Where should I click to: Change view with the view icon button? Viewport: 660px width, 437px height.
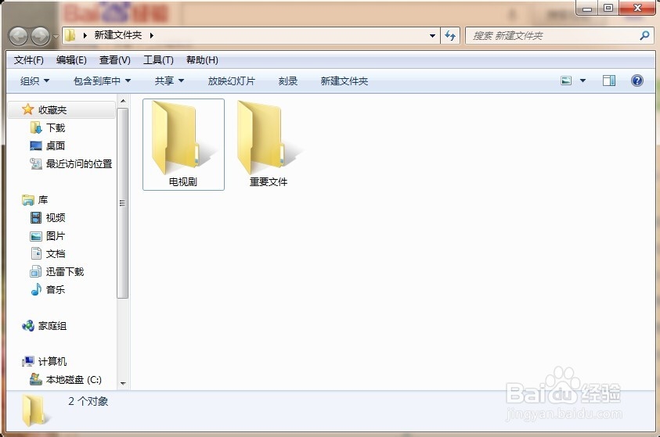click(566, 81)
